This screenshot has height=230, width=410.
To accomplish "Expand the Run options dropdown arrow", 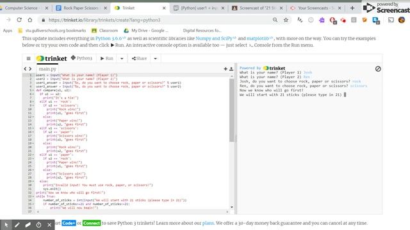I will (122, 59).
